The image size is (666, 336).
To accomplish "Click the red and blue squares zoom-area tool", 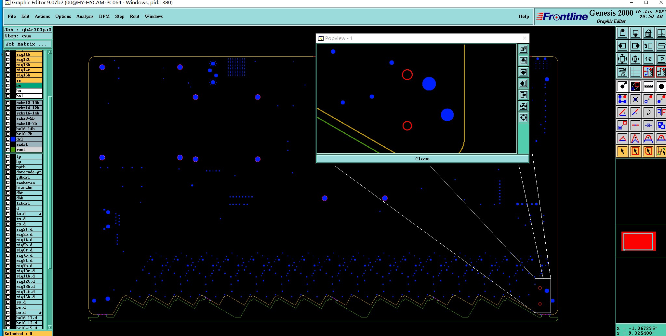I will 635,86.
